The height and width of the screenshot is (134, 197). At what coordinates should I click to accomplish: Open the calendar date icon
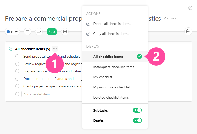tap(188, 31)
